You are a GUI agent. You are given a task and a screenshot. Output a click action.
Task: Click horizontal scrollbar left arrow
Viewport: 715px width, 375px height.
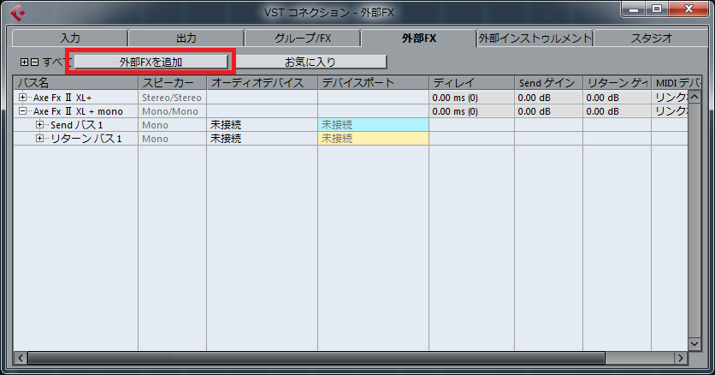pos(21,358)
